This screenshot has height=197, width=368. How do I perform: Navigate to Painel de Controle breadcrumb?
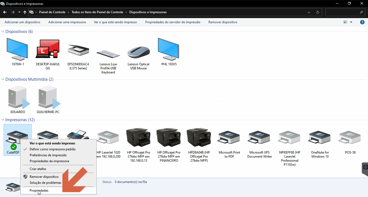click(x=52, y=12)
